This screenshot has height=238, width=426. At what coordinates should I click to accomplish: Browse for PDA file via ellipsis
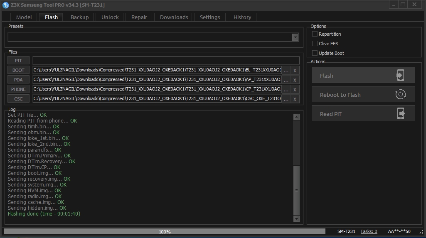[286, 80]
